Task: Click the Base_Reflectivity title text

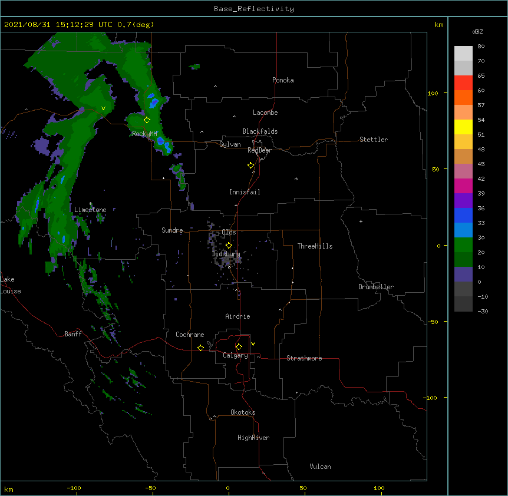Action: click(x=254, y=9)
